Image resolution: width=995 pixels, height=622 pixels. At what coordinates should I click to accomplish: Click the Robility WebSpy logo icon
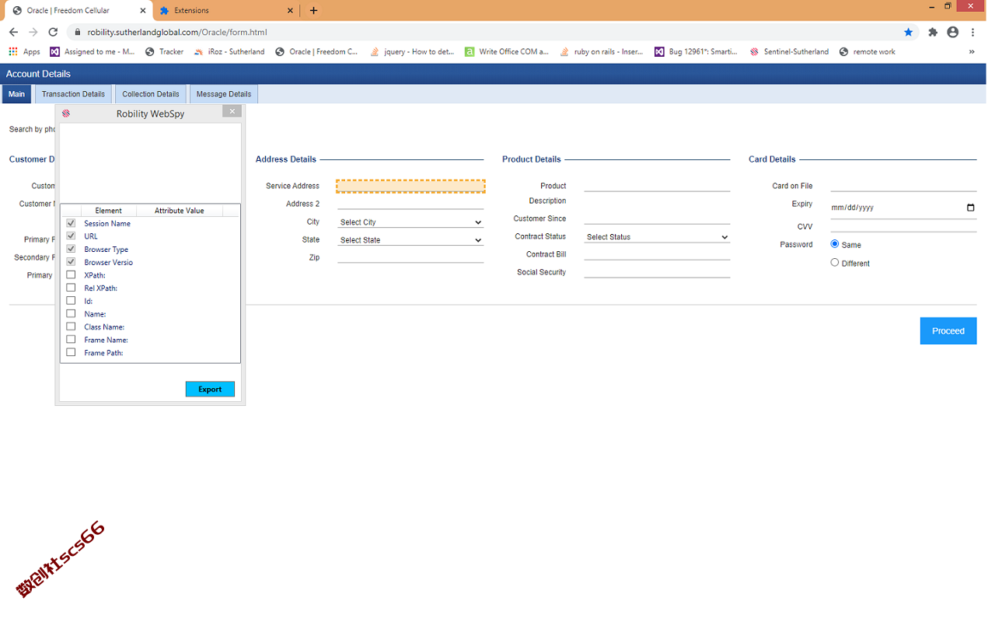(66, 114)
